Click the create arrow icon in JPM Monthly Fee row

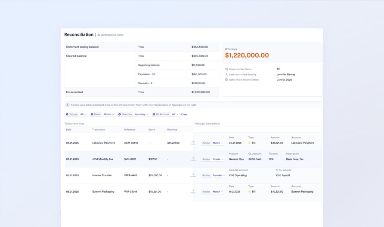(x=193, y=158)
